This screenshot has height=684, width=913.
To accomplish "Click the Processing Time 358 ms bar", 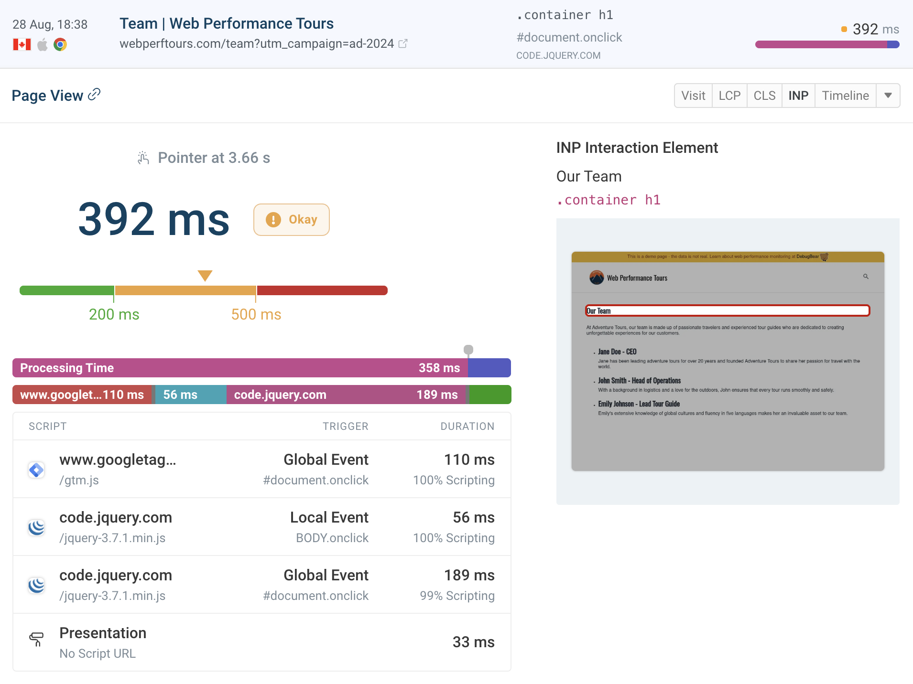I will tap(240, 368).
